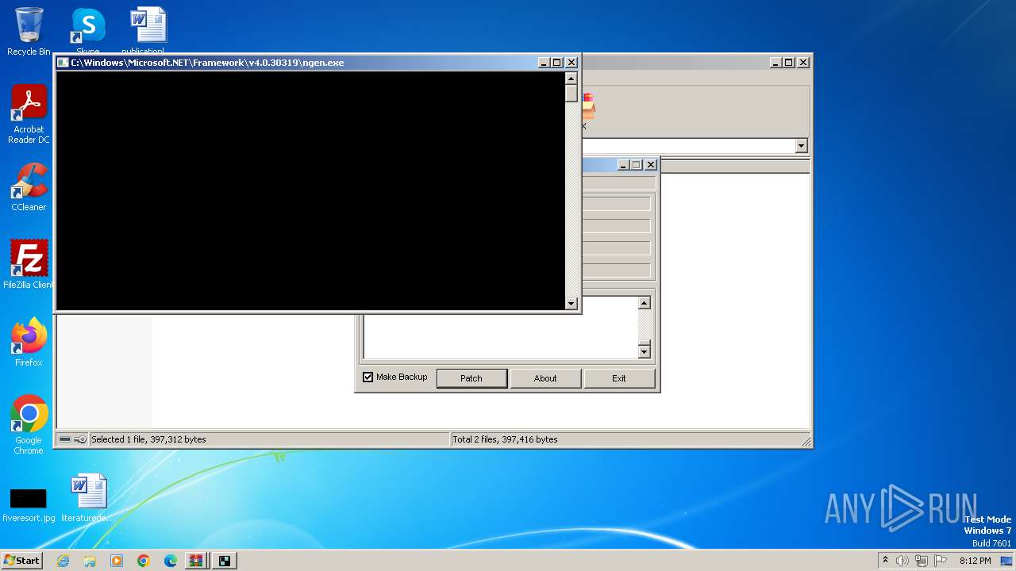1016x571 pixels.
Task: Click the patcher log scrollbar down arrow
Action: point(645,352)
